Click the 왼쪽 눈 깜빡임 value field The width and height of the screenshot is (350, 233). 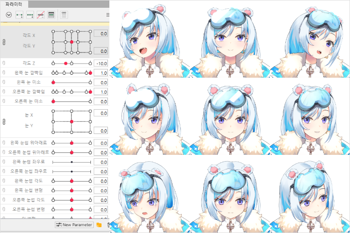point(101,73)
